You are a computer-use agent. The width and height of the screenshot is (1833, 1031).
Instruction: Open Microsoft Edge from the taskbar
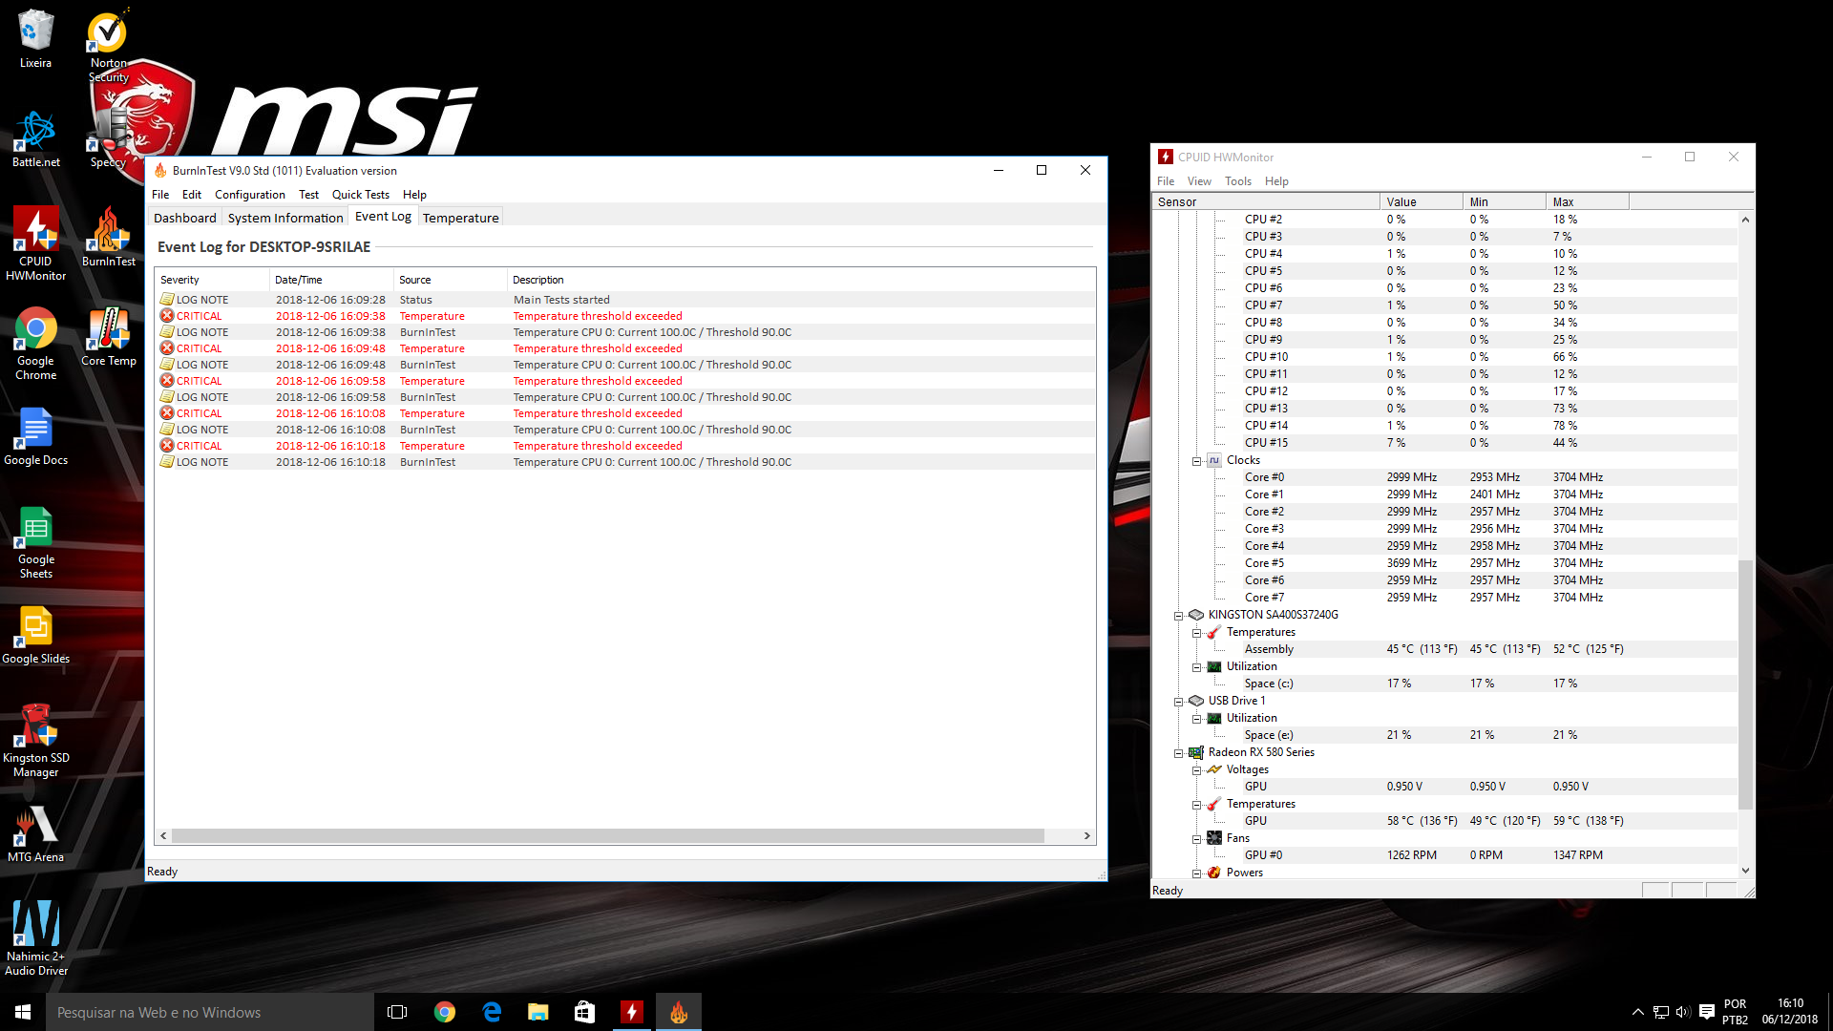(x=492, y=1012)
